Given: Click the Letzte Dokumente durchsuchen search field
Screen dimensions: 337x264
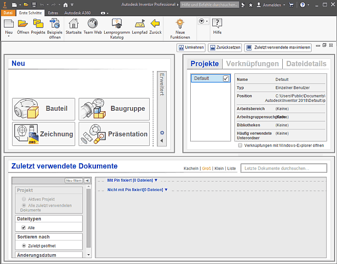Looking at the screenshot, I should [x=284, y=168].
